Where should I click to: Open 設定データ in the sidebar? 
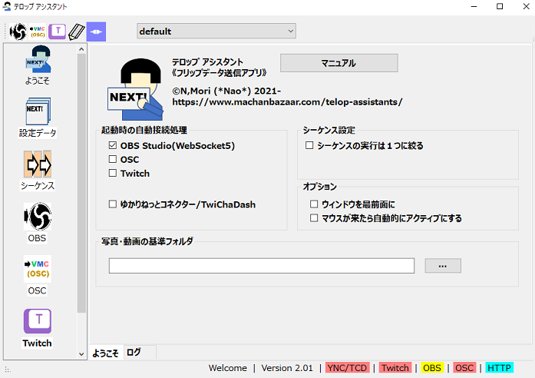click(38, 118)
